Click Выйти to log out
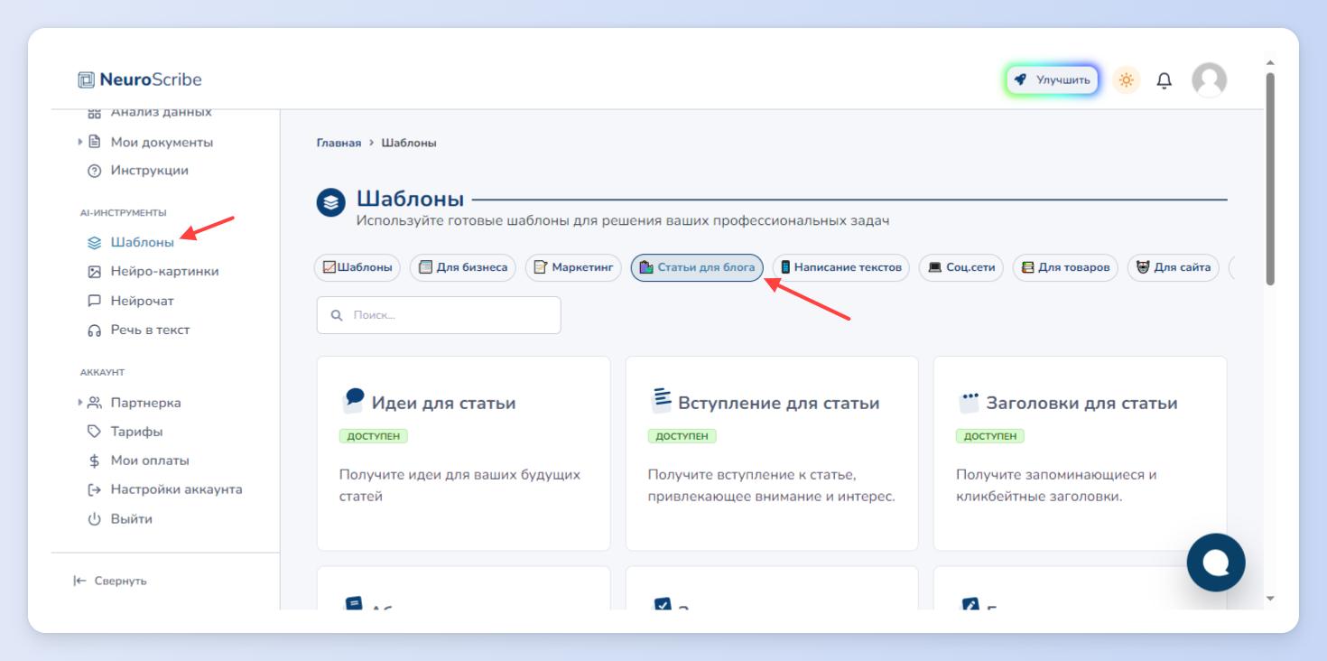This screenshot has height=661, width=1327. pyautogui.click(x=132, y=519)
